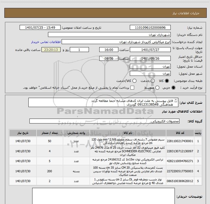
Task: Click the ردیف column header
Action: point(198,133)
